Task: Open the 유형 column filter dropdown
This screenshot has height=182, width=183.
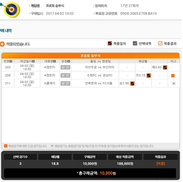Action: [x=69, y=61]
